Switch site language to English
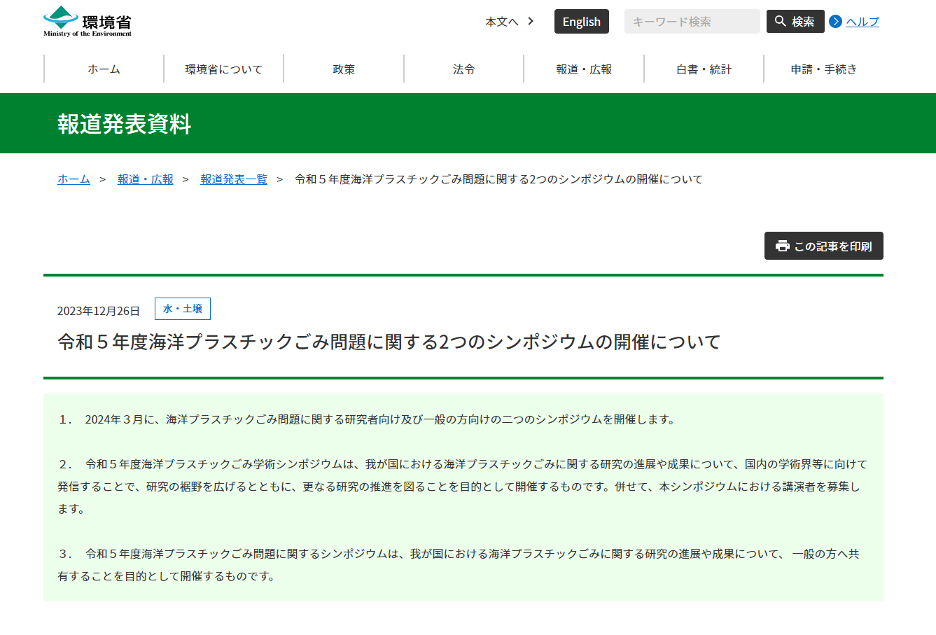936x635 pixels. click(581, 22)
